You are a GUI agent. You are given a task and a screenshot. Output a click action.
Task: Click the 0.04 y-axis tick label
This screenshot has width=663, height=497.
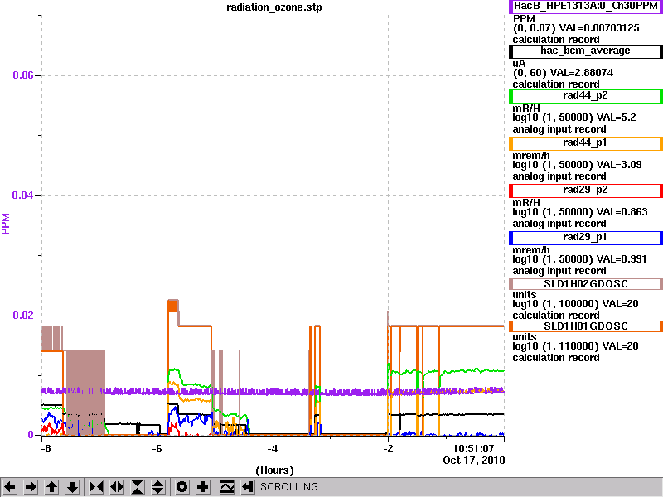coord(23,195)
